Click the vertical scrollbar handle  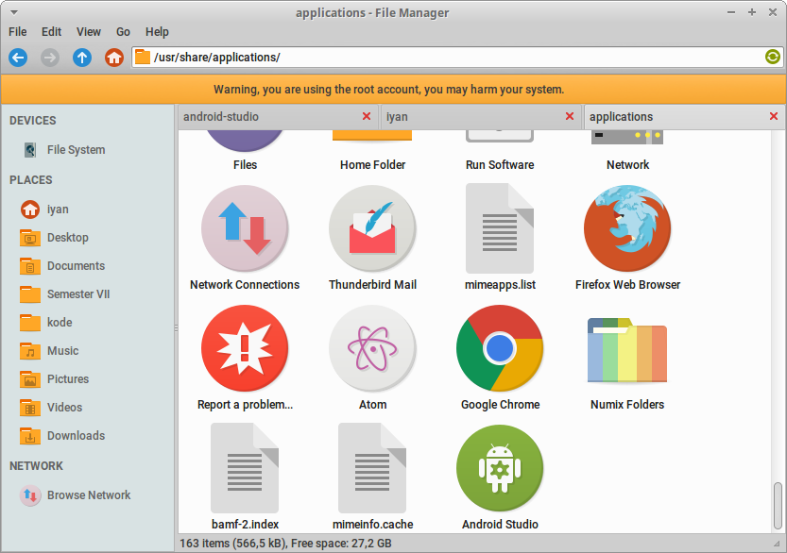[x=778, y=506]
